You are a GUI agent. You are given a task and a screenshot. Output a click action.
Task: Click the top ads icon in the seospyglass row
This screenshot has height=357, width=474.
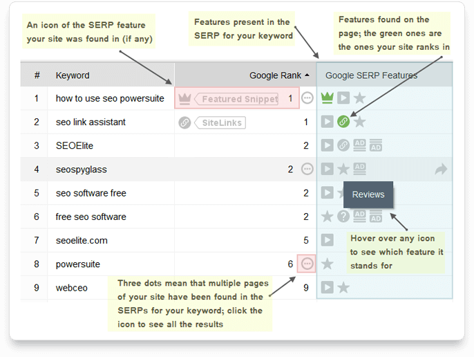tap(360, 169)
